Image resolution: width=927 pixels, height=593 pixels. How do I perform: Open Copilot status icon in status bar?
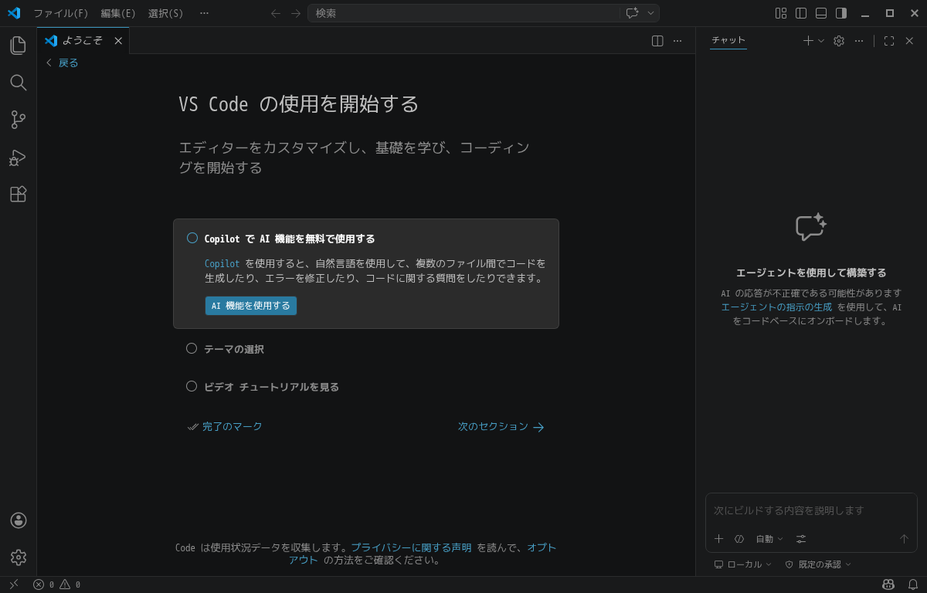click(888, 585)
